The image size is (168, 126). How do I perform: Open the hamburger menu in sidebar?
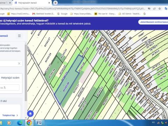click(x=19, y=36)
